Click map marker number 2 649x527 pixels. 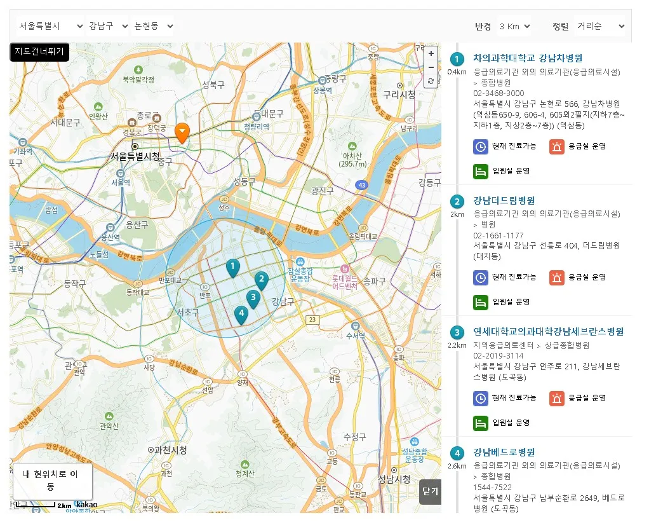[261, 281]
